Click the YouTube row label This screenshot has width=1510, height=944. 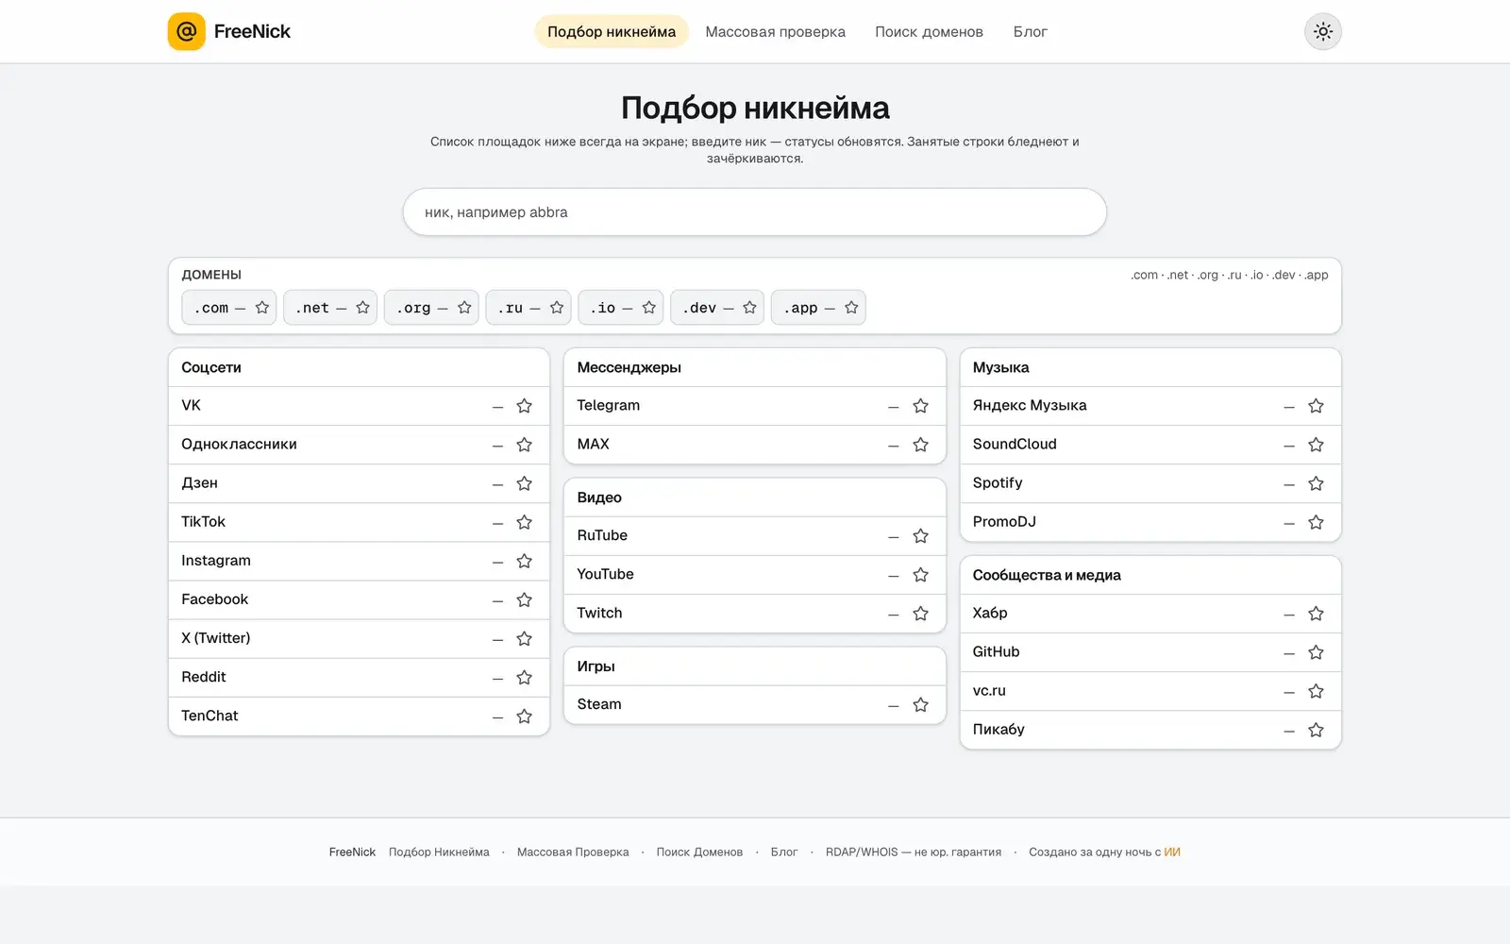[605, 574]
